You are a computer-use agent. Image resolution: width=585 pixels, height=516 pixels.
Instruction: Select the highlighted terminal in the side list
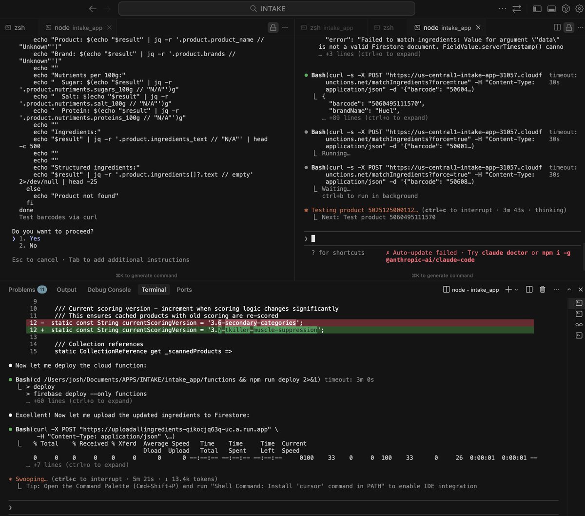(579, 303)
